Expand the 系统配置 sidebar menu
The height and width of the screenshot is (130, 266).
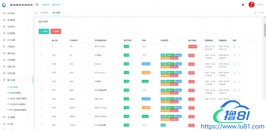click(16, 20)
